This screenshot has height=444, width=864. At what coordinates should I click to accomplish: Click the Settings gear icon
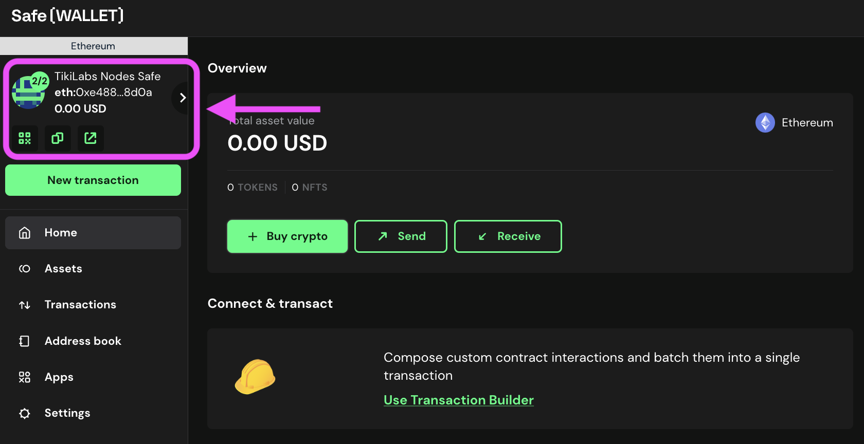coord(25,413)
